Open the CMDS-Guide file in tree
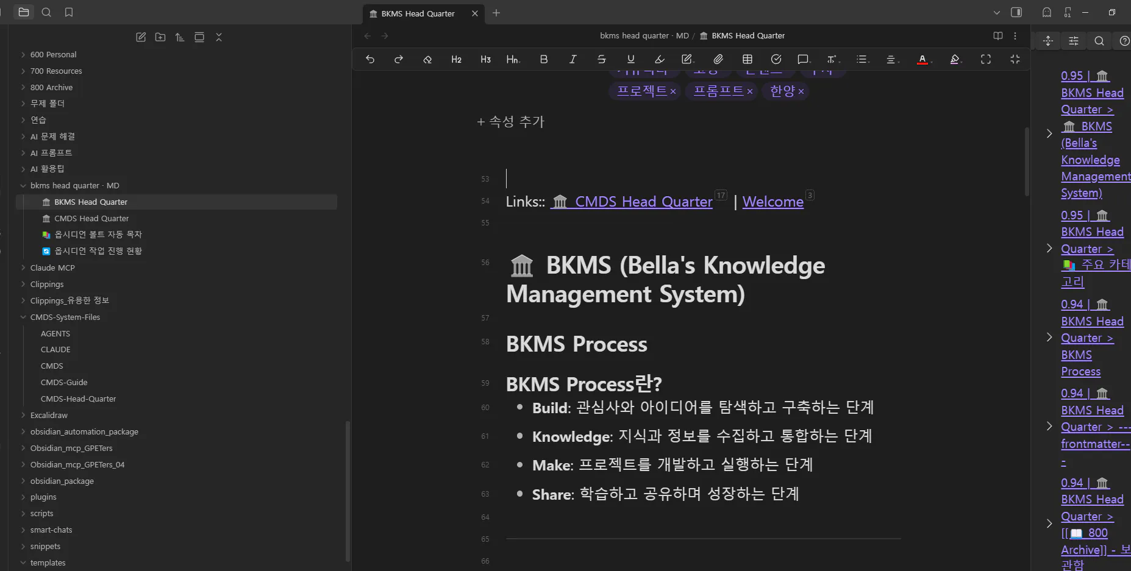 coord(64,382)
